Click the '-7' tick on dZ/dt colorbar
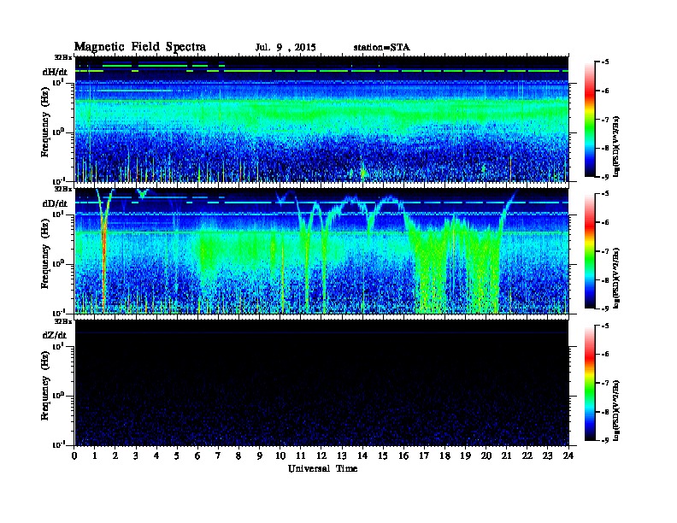This screenshot has height=523, width=677. pyautogui.click(x=605, y=383)
